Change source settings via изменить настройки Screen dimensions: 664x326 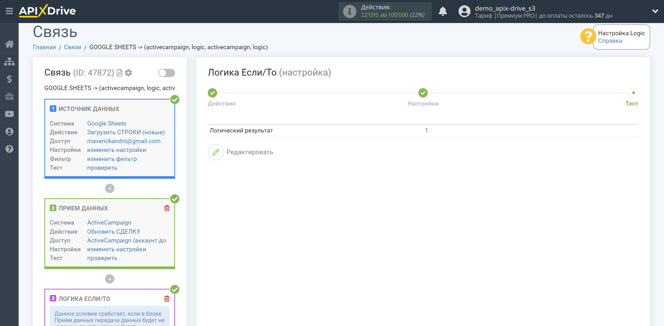[x=116, y=150]
